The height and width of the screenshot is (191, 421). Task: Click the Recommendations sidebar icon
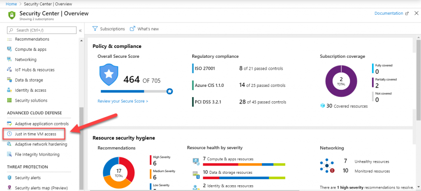pyautogui.click(x=9, y=39)
